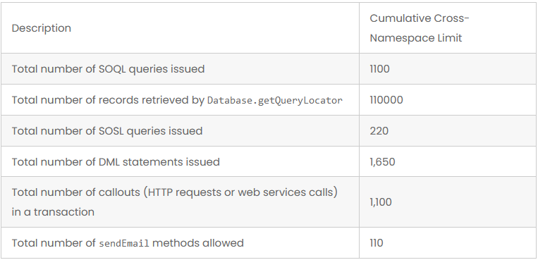
Task: Click the callouts HTTP requests description
Action: click(x=175, y=202)
